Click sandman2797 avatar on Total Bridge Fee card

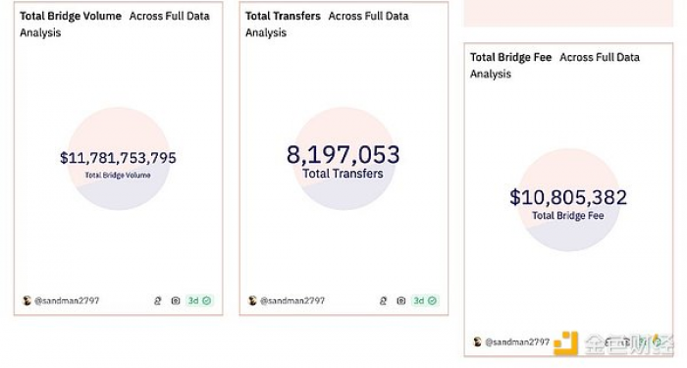click(x=478, y=342)
